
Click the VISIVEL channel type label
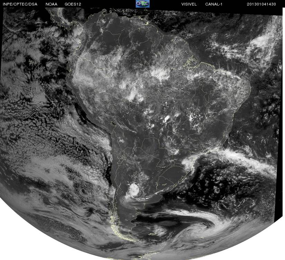click(x=189, y=4)
